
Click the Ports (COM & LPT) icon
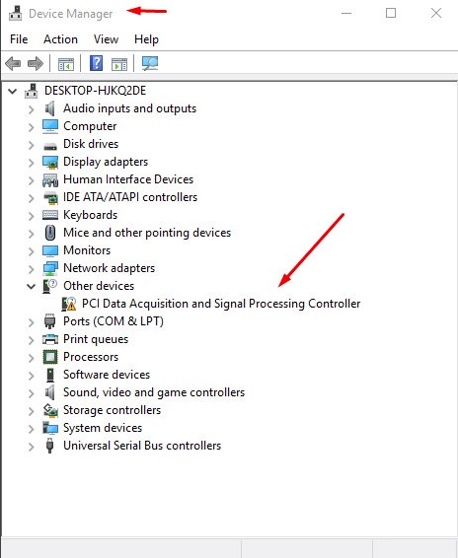tap(50, 321)
